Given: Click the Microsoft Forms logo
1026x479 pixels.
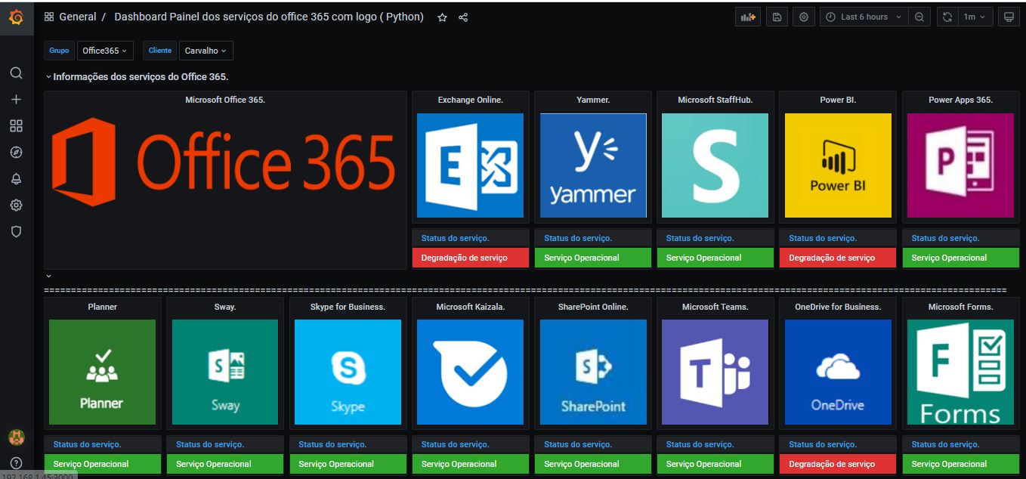Looking at the screenshot, I should pos(960,372).
